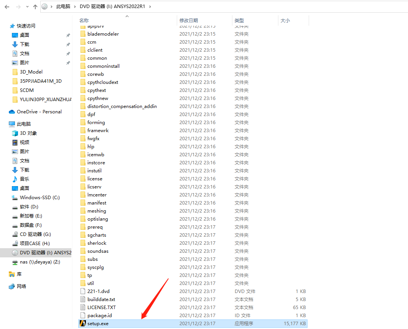Click the LICENSE.TXT file icon
The width and height of the screenshot is (408, 329).
click(82, 308)
